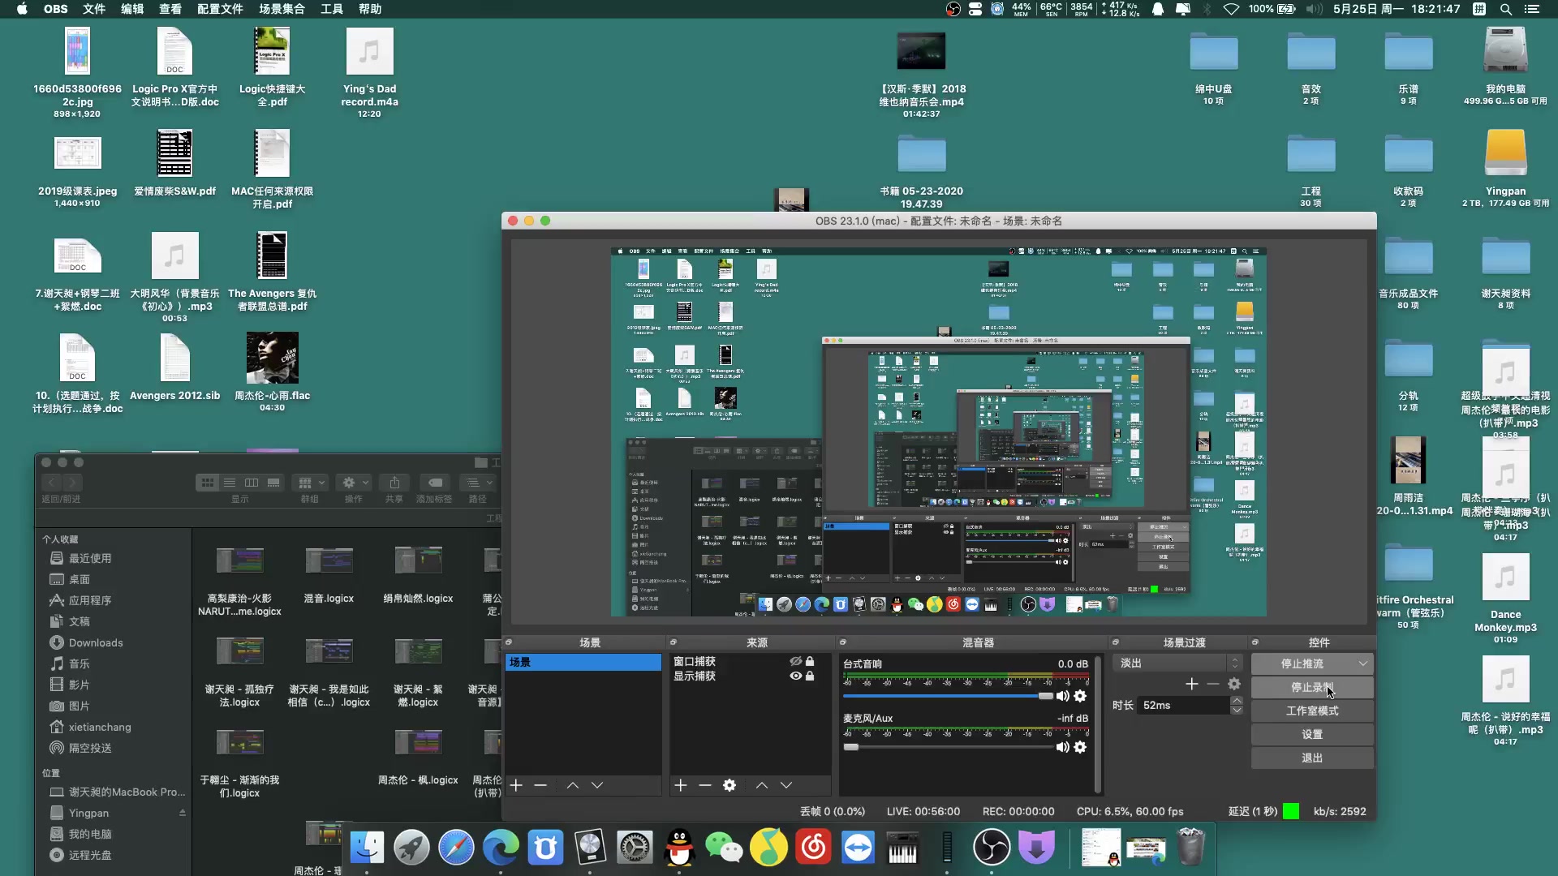The width and height of the screenshot is (1558, 876).
Task: Mute the 台式音响 channel
Action: point(1062,696)
